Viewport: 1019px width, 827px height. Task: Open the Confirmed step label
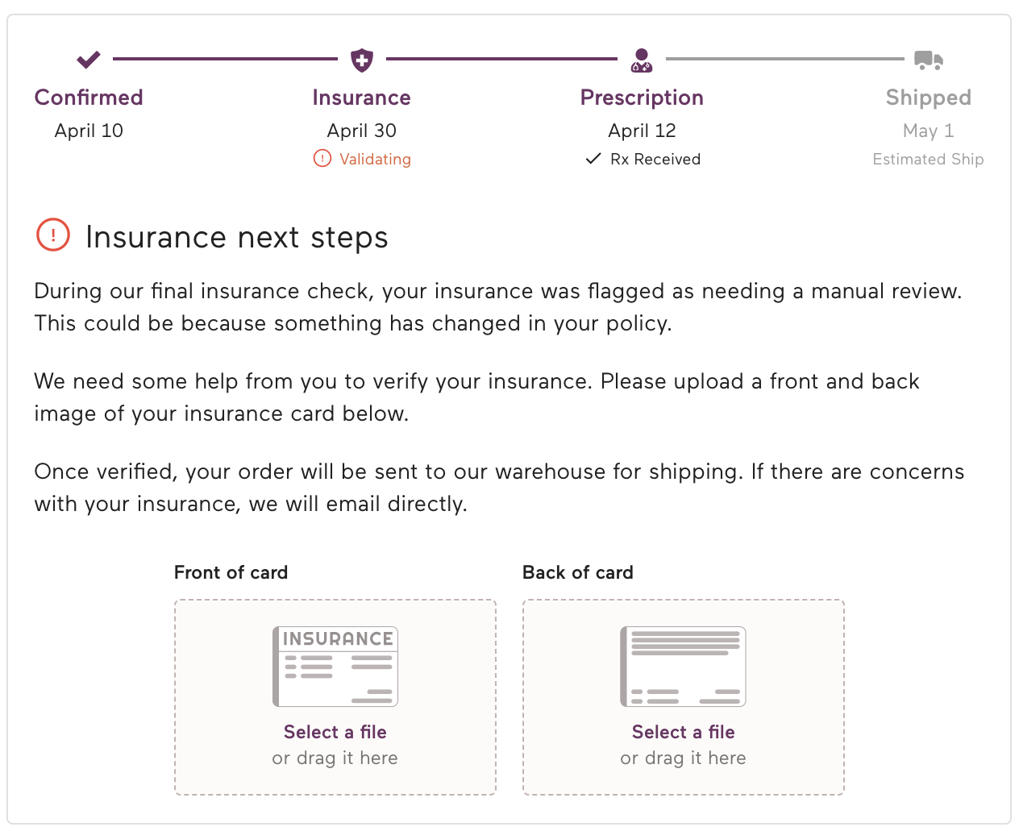tap(89, 98)
